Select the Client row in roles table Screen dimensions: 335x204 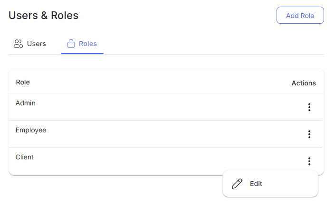click(165, 161)
